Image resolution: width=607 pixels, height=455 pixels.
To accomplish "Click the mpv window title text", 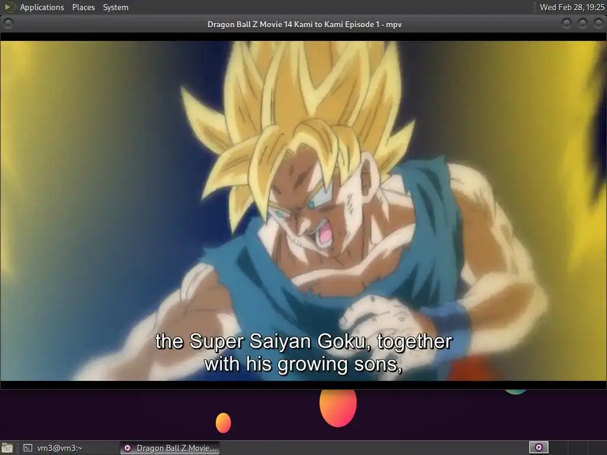I will [304, 24].
